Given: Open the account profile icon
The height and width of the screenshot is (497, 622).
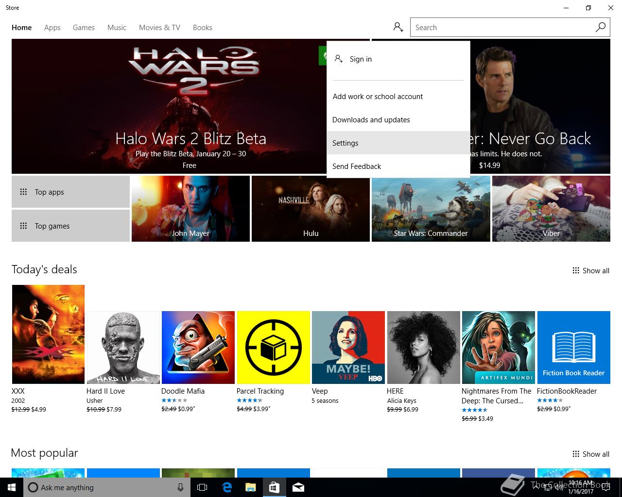Looking at the screenshot, I should [x=398, y=27].
